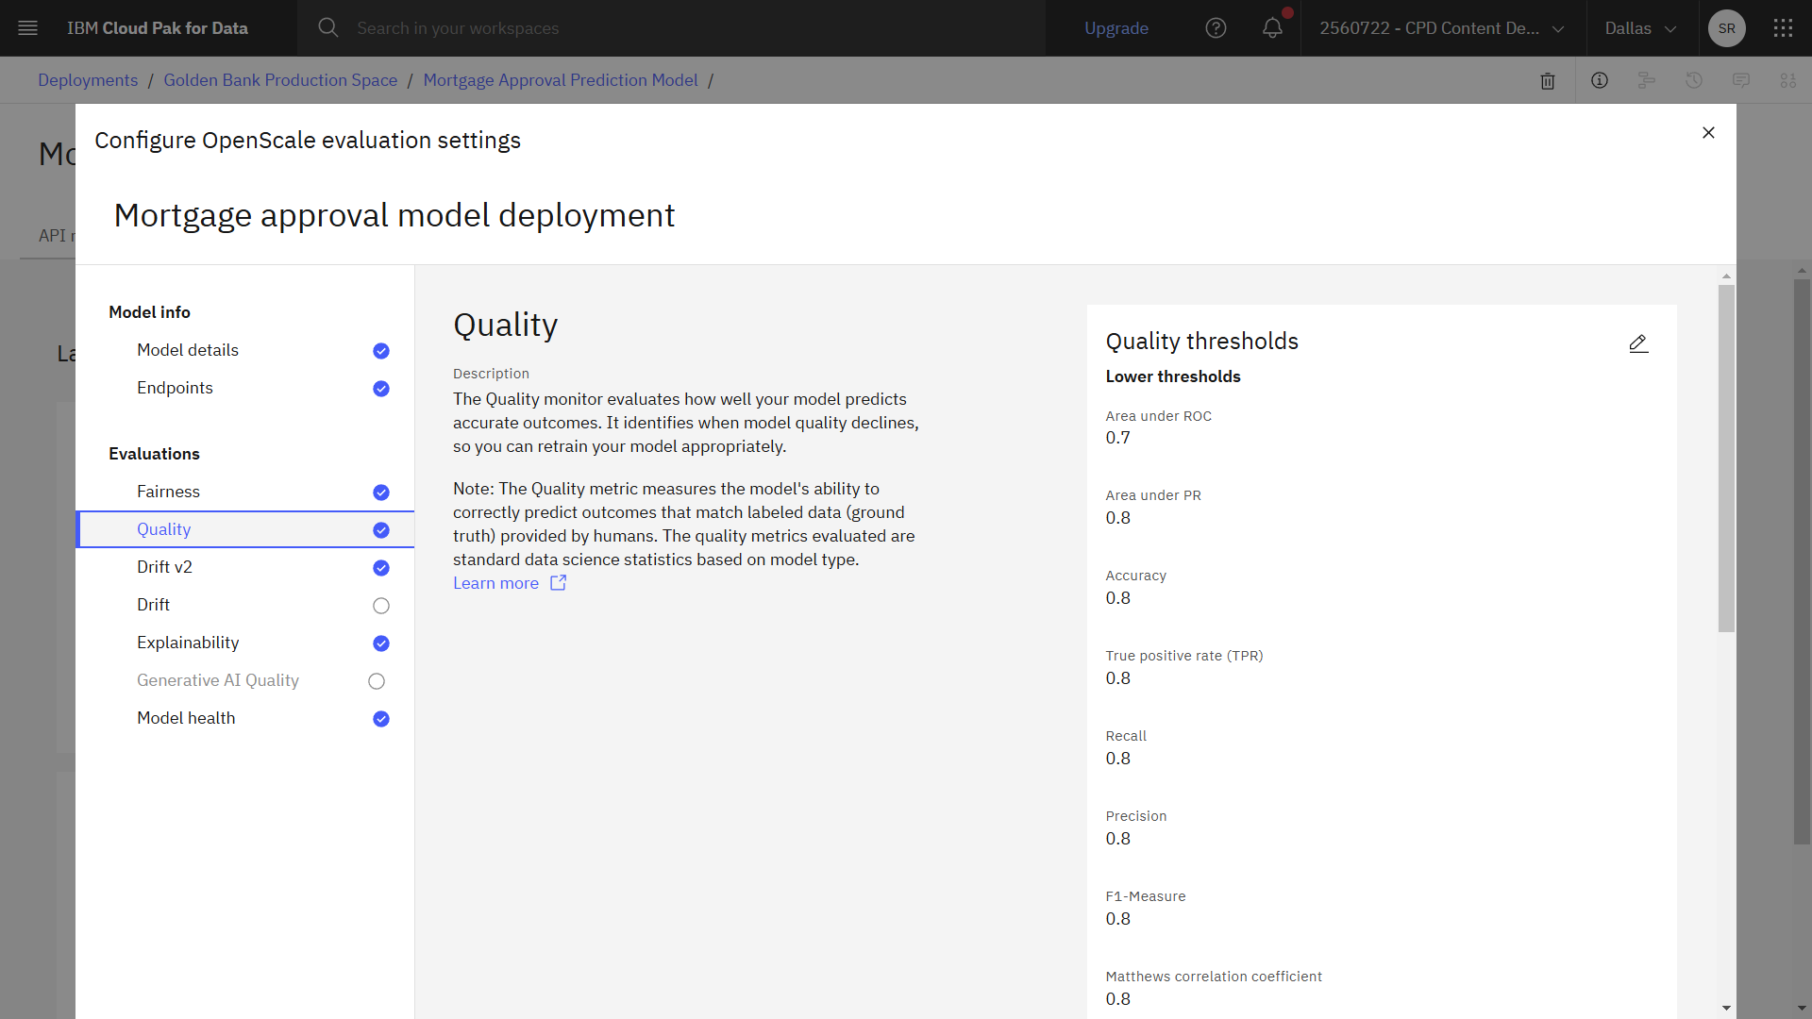
Task: Click the SR avatar in the header
Action: 1726,28
